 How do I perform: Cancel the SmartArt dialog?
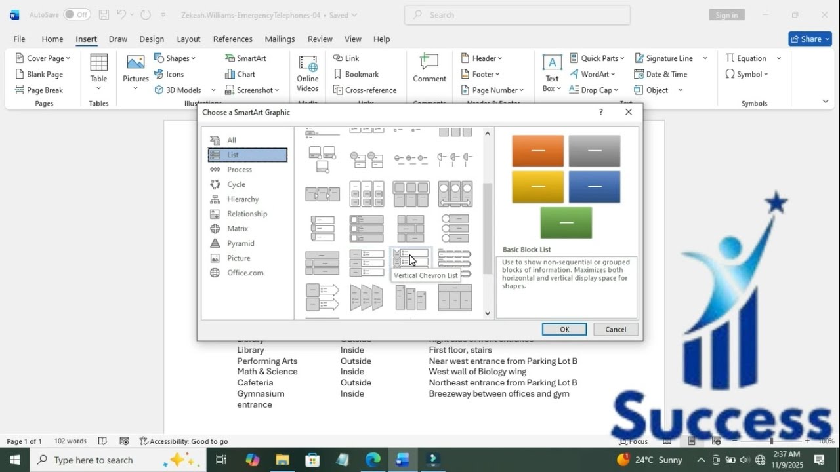click(616, 329)
